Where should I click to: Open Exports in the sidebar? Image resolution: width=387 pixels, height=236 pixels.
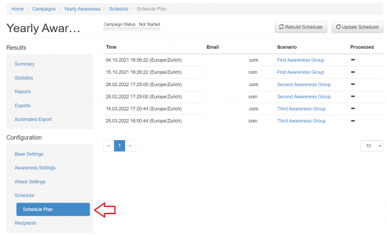click(x=23, y=105)
